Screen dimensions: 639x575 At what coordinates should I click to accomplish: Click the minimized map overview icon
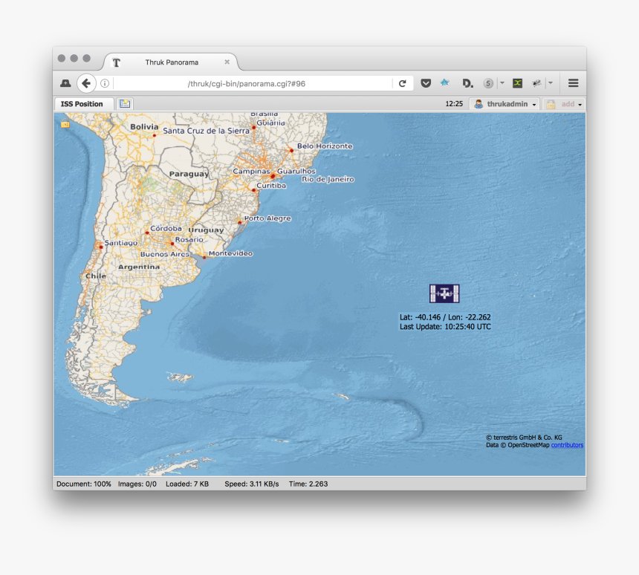tap(64, 126)
